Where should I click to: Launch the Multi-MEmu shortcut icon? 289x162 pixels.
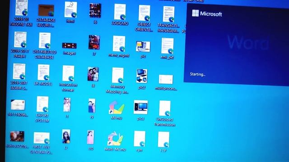pyautogui.click(x=116, y=139)
